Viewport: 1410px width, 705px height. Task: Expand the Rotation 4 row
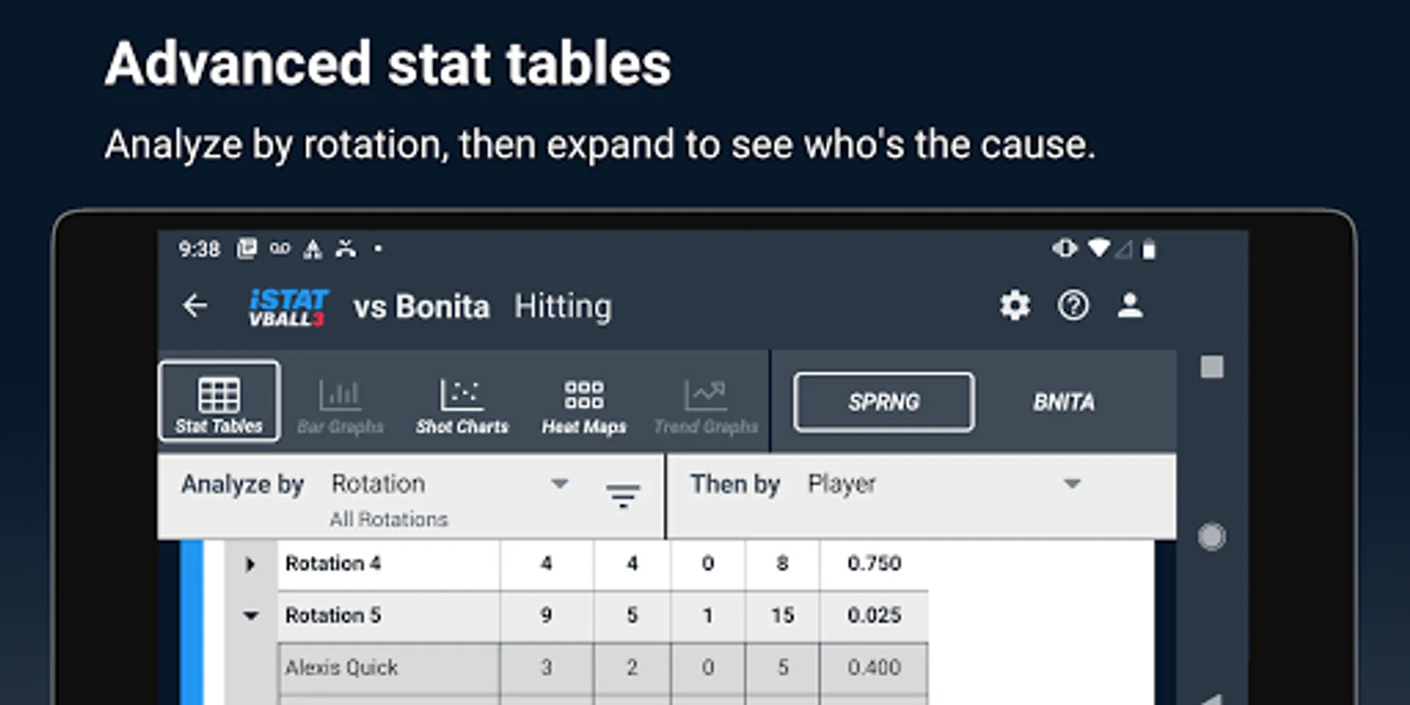click(x=250, y=564)
